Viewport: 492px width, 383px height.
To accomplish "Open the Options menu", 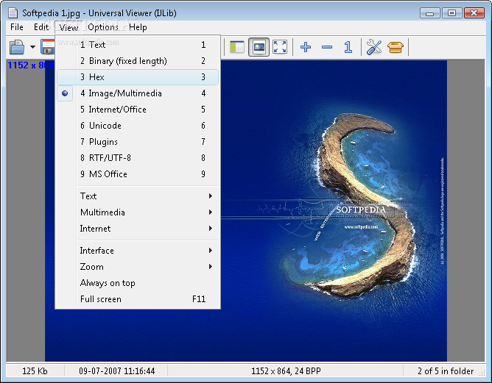I will pos(103,27).
